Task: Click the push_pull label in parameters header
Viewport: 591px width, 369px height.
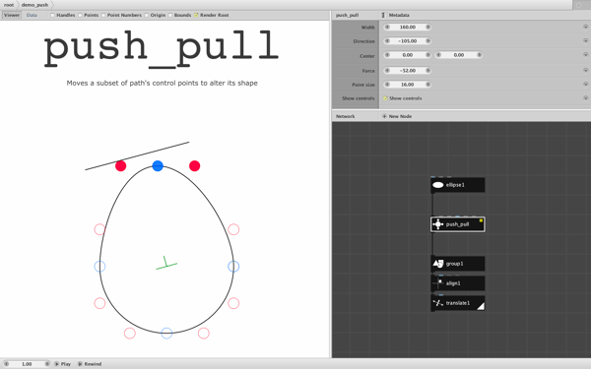Action: (347, 15)
